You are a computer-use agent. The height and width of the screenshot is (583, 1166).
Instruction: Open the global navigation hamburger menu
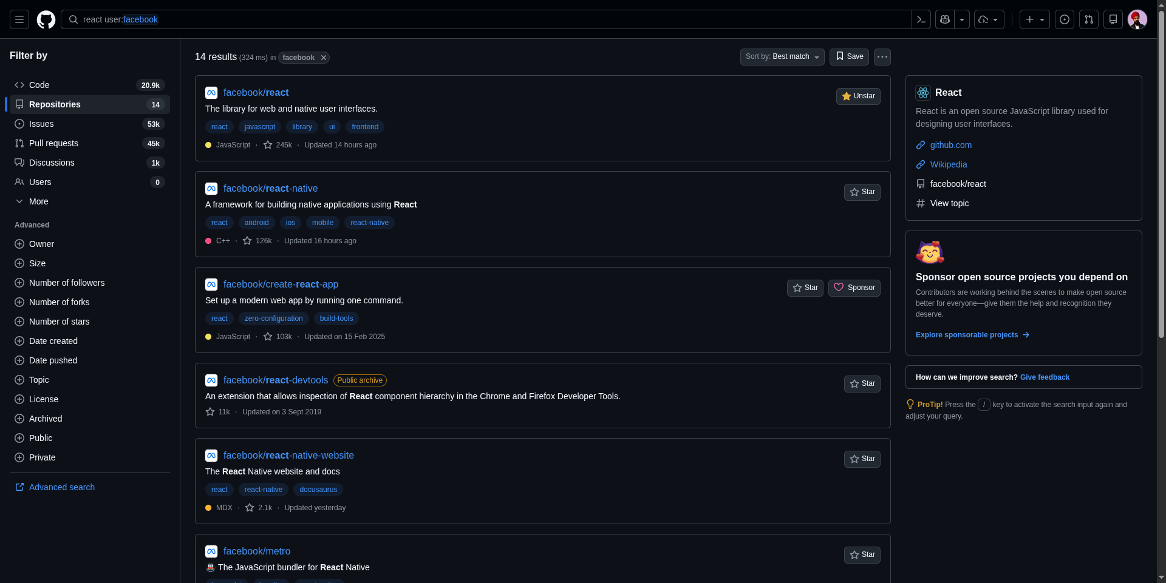pos(19,19)
